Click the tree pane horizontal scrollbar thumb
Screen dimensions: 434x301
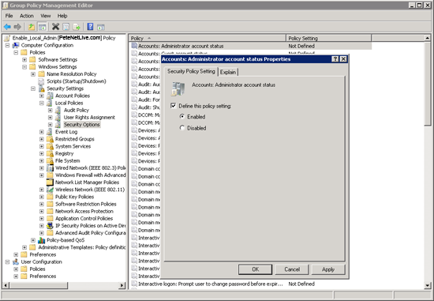pyautogui.click(x=39, y=285)
